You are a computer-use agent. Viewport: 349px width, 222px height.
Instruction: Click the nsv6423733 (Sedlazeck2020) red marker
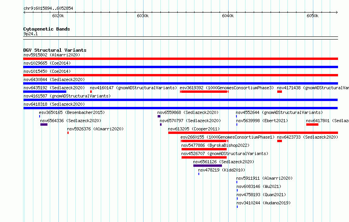point(280,141)
